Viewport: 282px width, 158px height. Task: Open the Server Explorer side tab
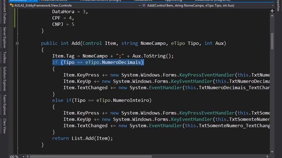click(5, 37)
